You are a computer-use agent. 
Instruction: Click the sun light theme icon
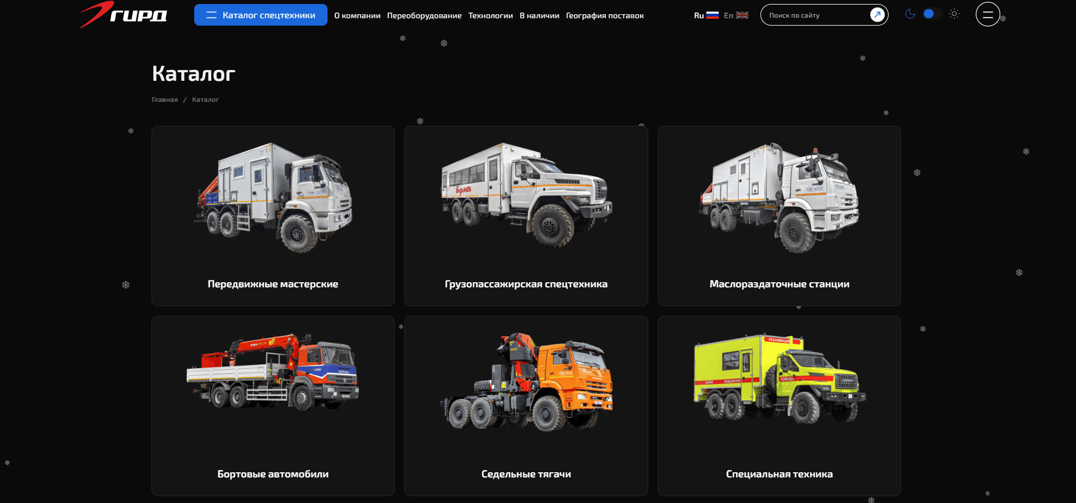point(954,14)
